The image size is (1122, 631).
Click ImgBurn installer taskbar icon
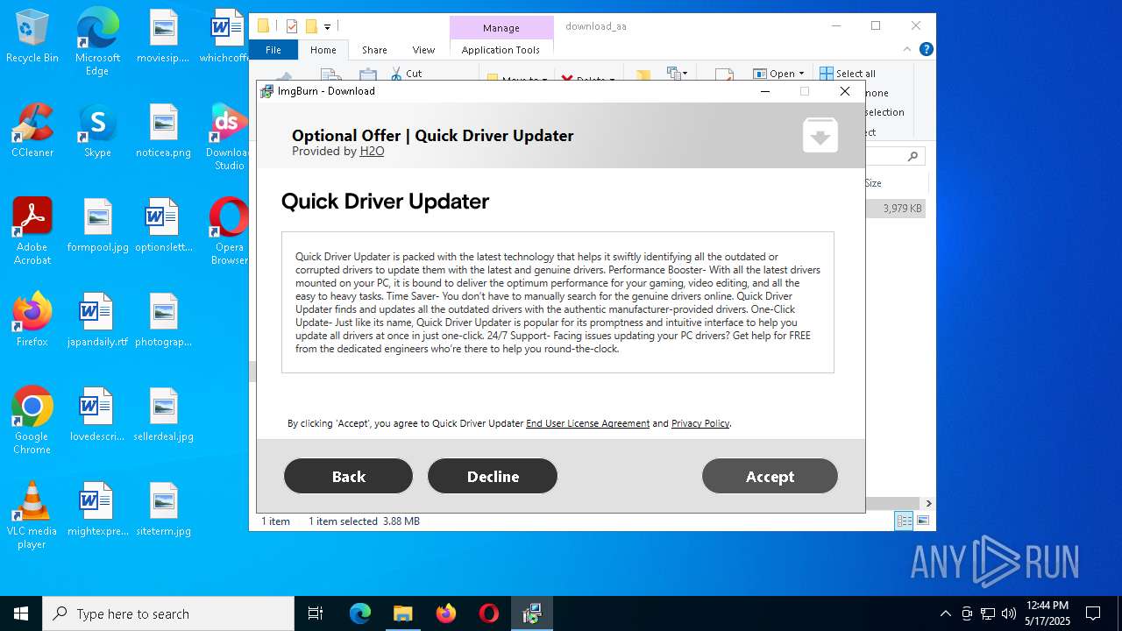(532, 613)
